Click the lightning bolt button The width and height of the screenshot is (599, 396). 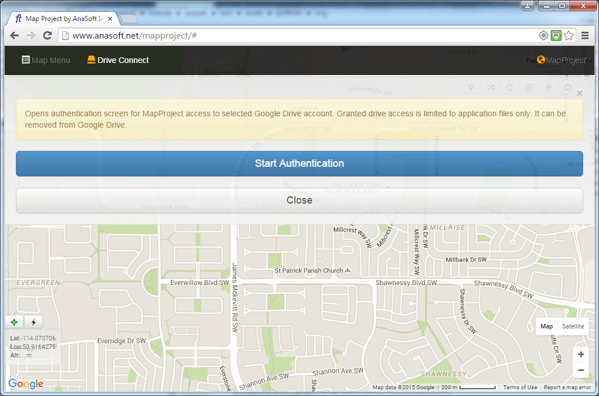click(x=33, y=322)
